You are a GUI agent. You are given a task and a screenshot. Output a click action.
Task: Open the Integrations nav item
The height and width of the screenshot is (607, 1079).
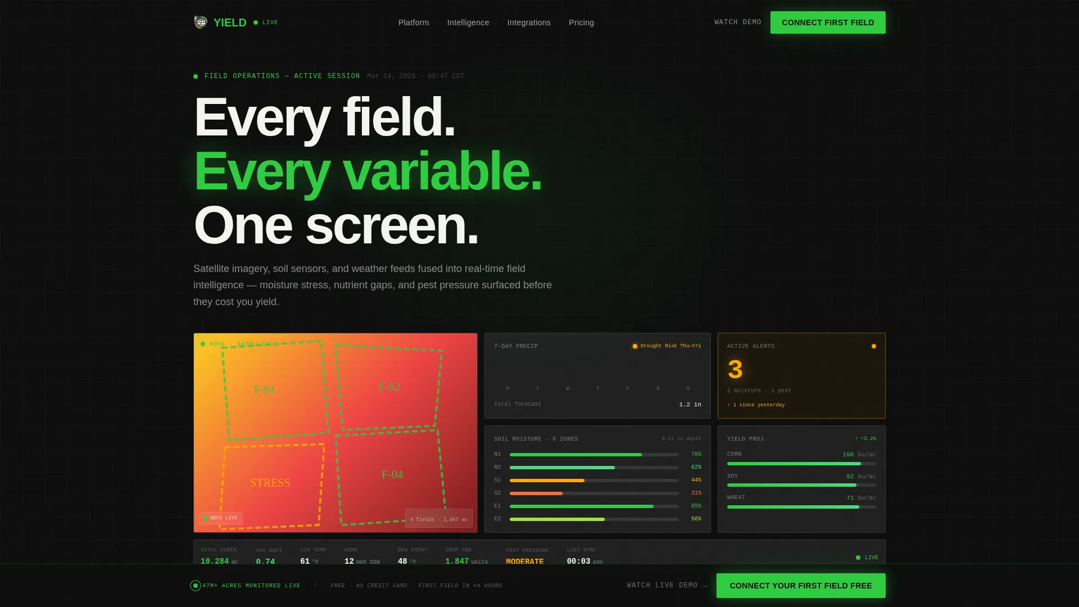(529, 22)
